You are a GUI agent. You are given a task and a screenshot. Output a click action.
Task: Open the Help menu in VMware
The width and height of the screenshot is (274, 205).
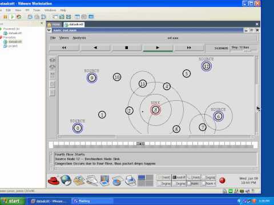point(63,10)
